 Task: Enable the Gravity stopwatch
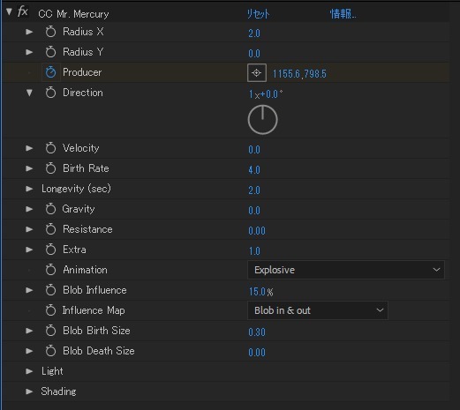50,209
